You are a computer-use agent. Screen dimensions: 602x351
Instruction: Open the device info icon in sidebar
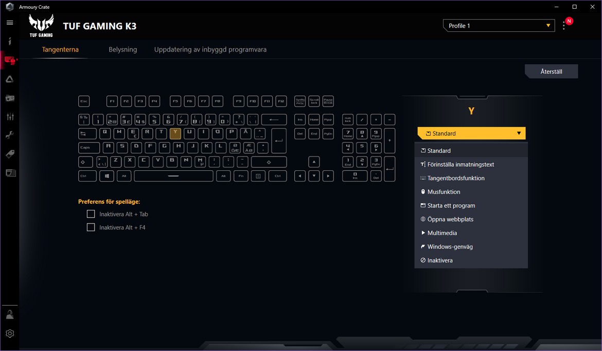click(x=10, y=41)
